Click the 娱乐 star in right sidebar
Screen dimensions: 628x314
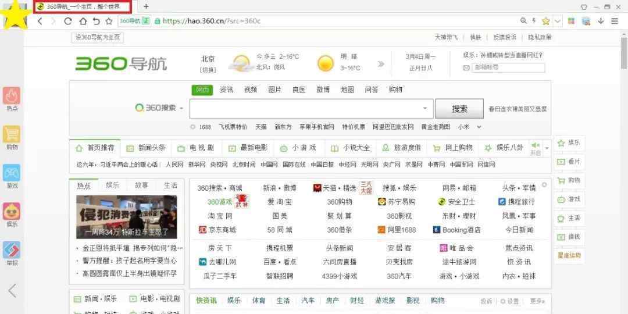click(x=569, y=143)
